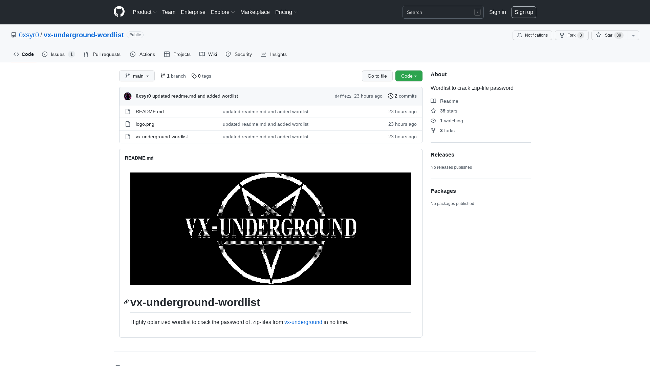Open the 0xsyr0 owner profile

[29, 35]
